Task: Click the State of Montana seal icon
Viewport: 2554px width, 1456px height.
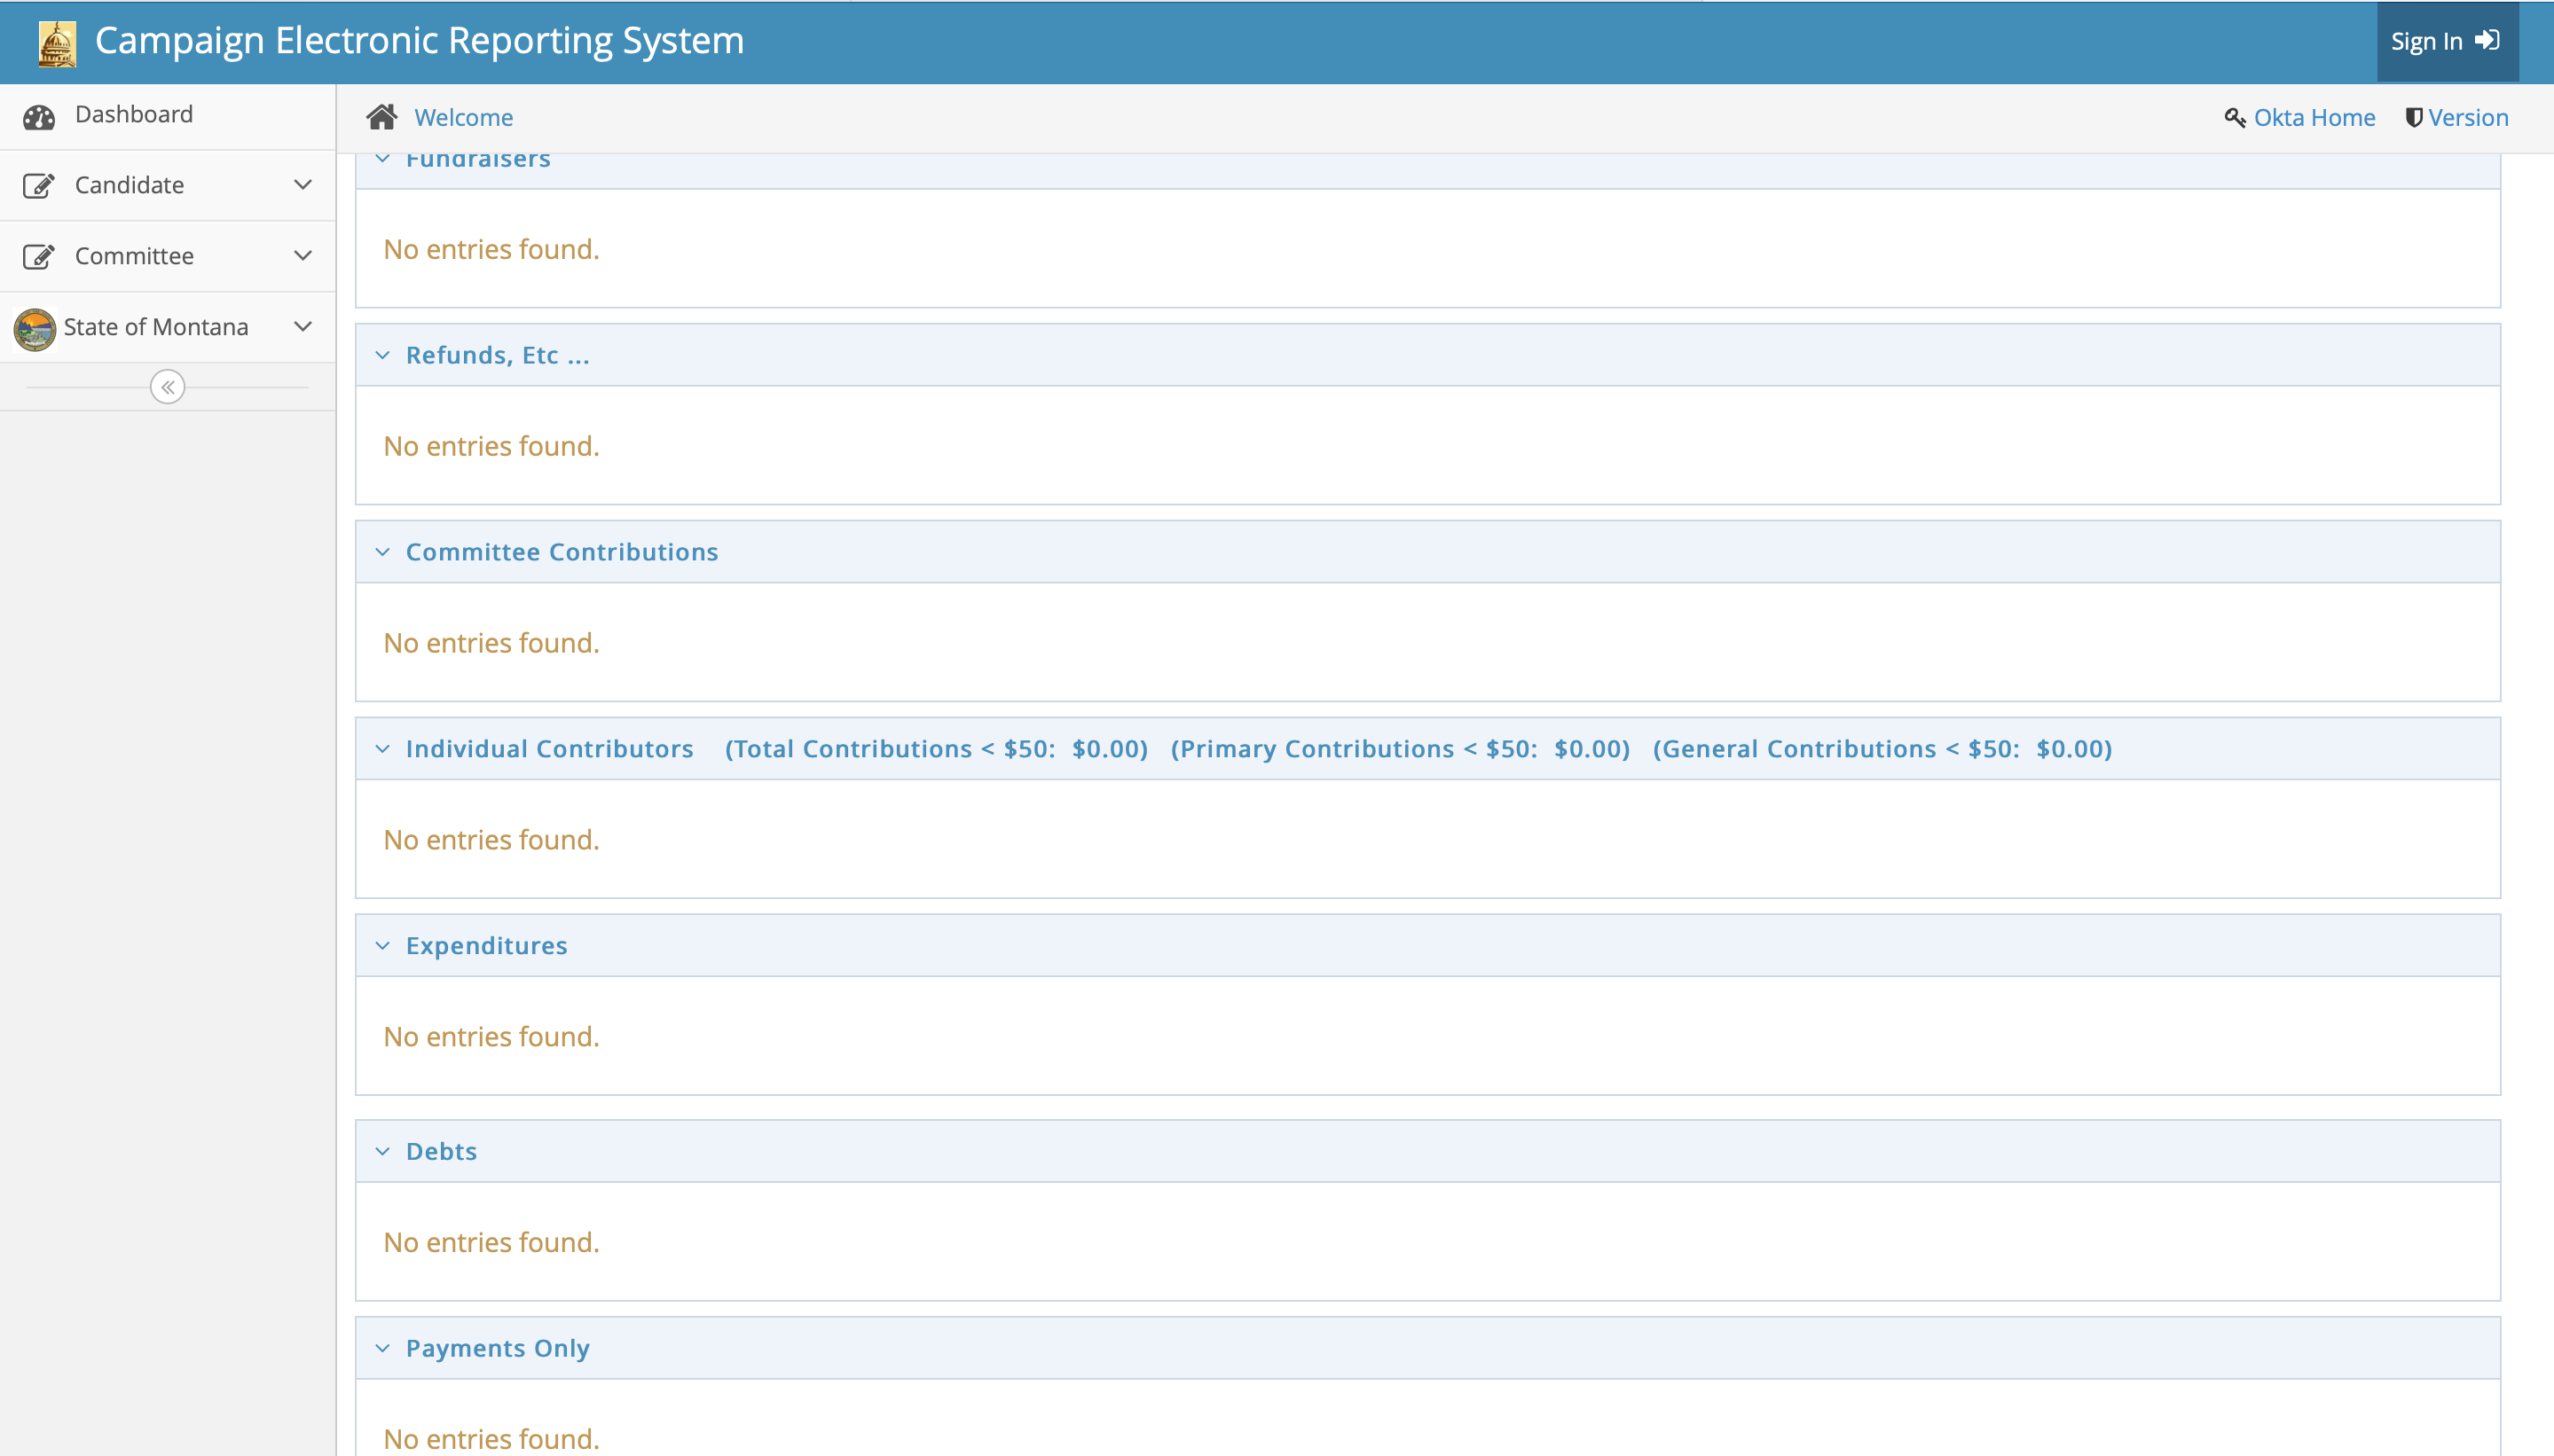Action: [x=35, y=329]
